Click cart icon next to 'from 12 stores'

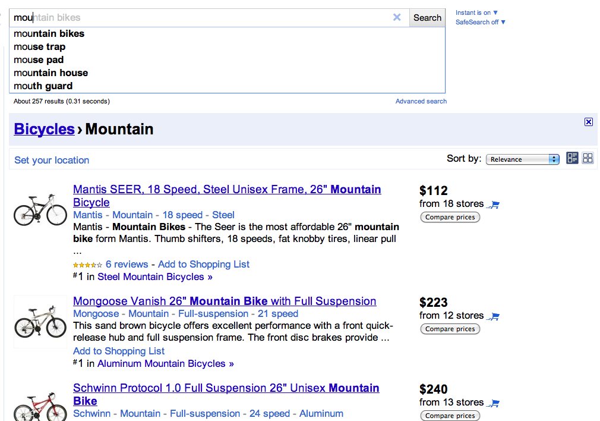tap(493, 317)
